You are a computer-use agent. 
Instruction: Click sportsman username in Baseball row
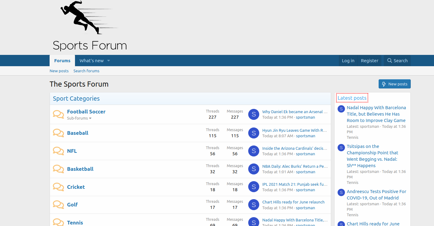(x=305, y=136)
